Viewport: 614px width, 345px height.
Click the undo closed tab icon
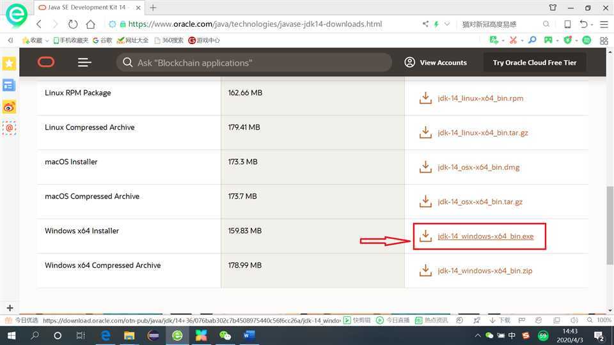(583, 24)
